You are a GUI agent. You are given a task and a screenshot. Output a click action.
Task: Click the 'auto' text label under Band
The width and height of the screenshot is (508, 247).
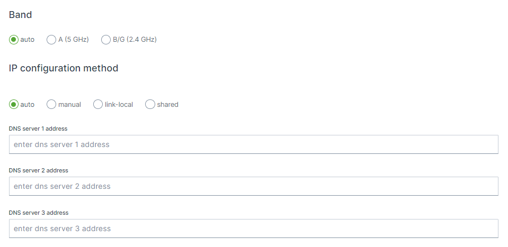pos(27,40)
